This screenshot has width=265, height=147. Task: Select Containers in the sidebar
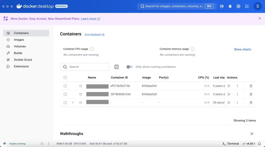tap(26, 33)
